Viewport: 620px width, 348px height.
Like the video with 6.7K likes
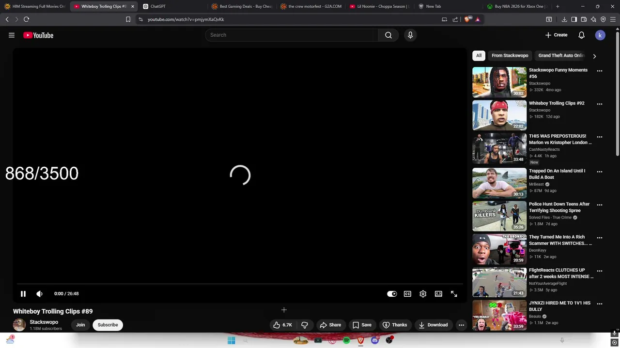[282, 325]
